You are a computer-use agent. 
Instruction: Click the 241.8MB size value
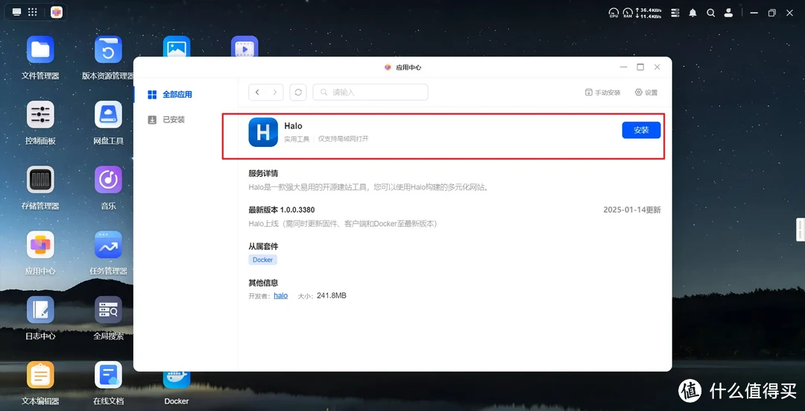[x=332, y=296]
